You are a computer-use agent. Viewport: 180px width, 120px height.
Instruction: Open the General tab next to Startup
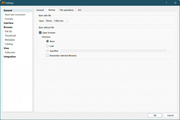[x=40, y=10]
